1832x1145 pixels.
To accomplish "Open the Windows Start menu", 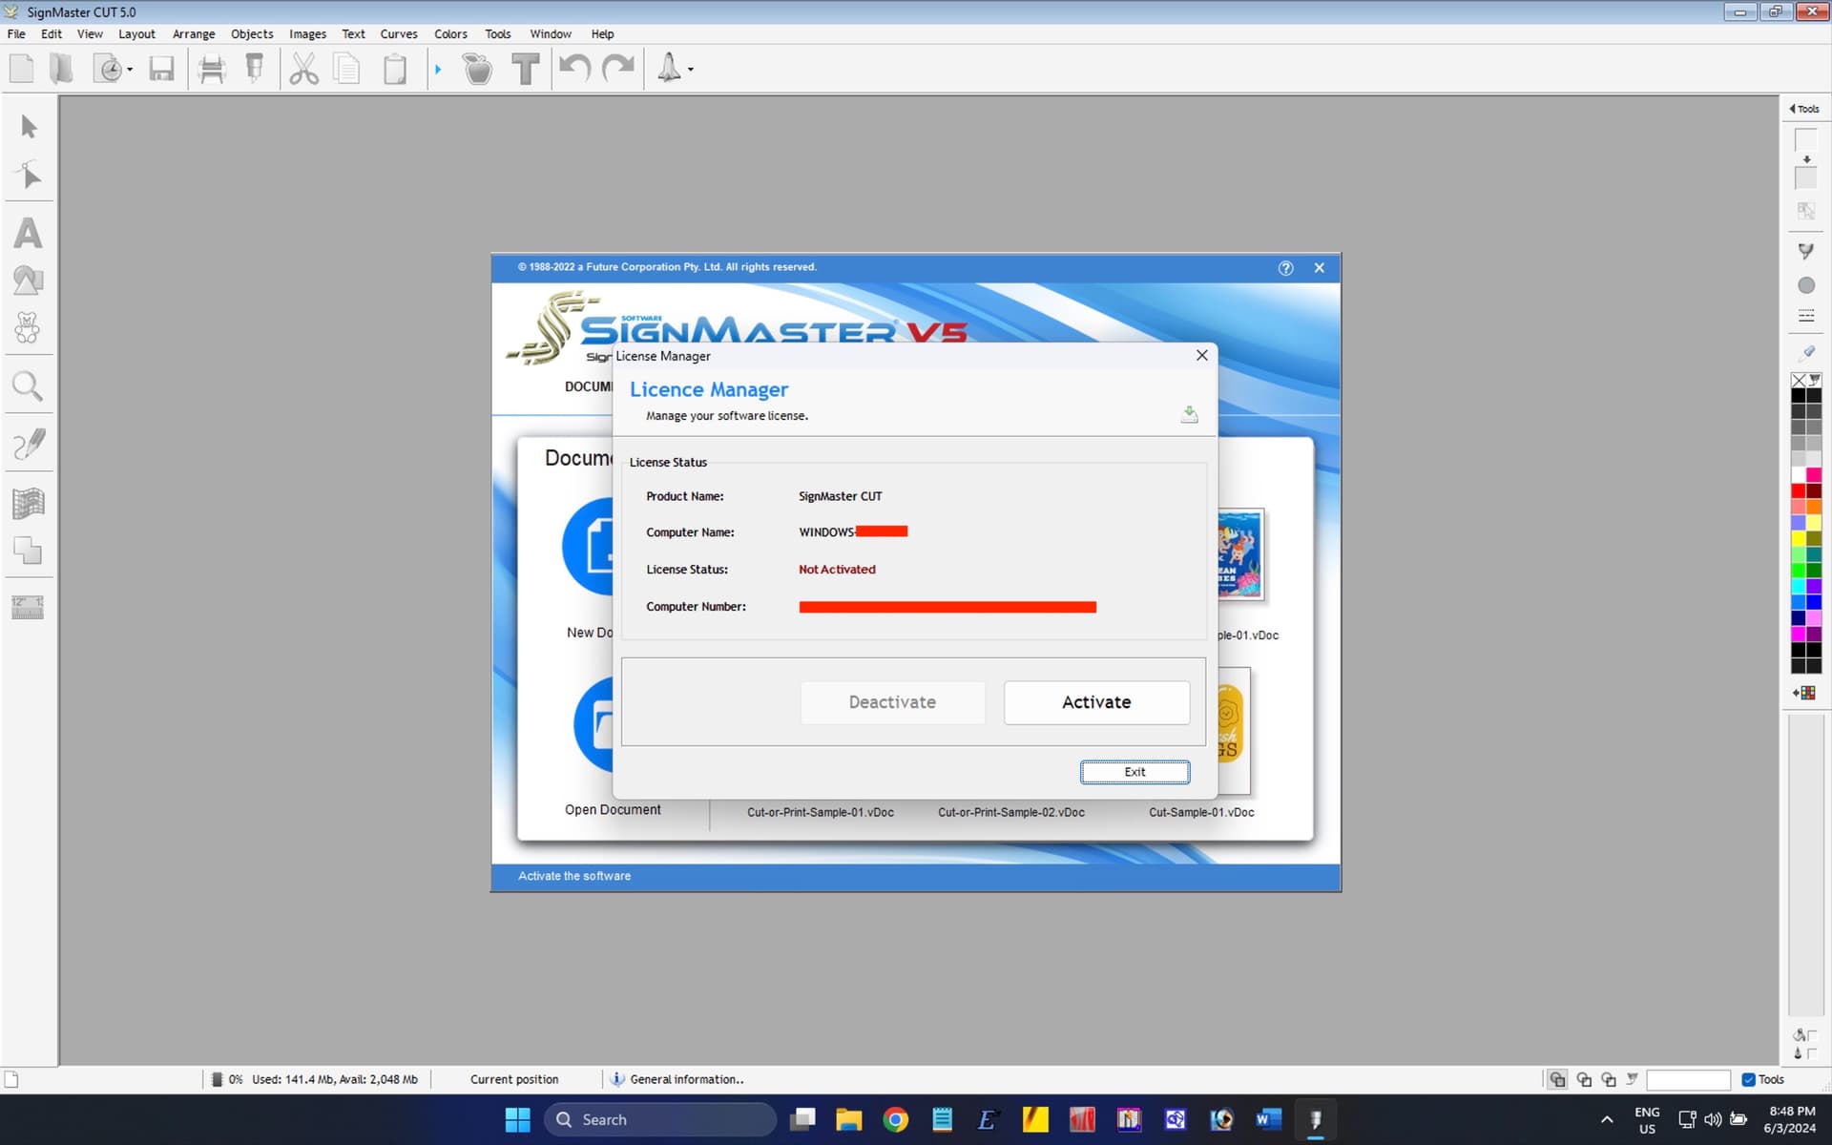I will tap(517, 1119).
